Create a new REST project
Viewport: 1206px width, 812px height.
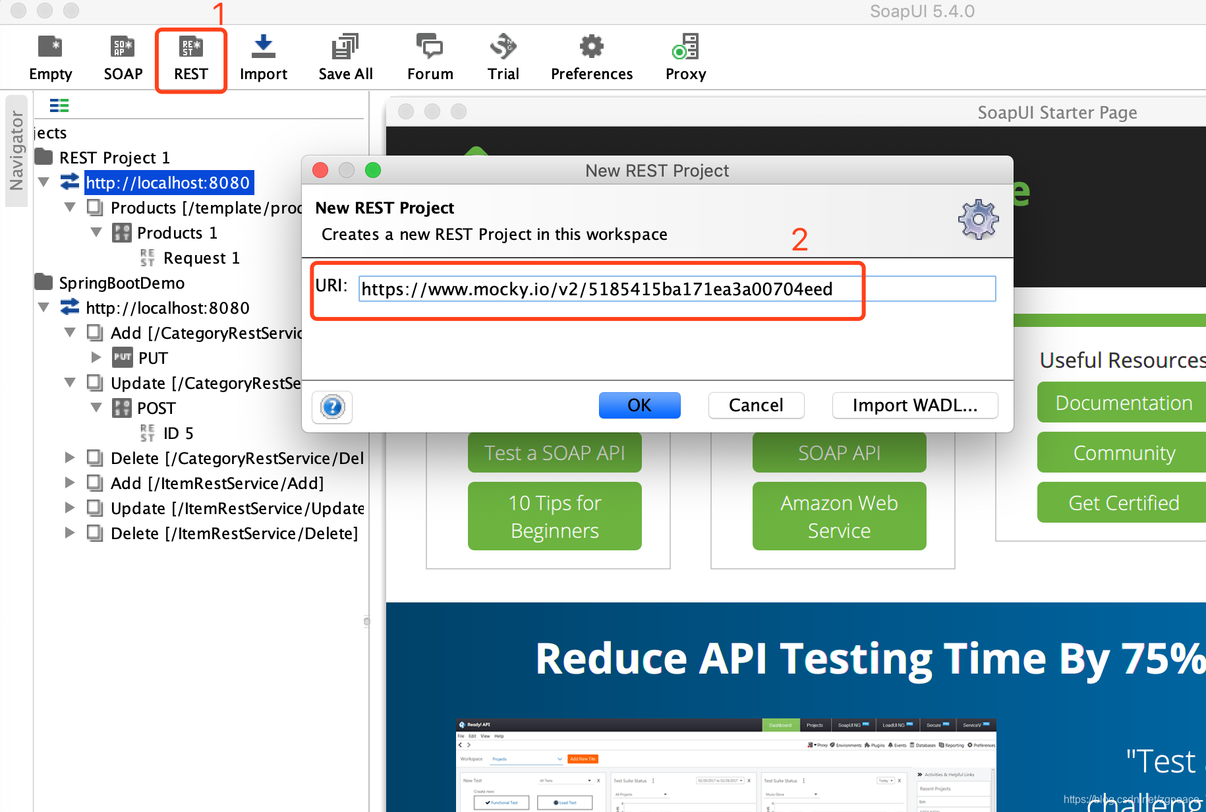pyautogui.click(x=191, y=59)
